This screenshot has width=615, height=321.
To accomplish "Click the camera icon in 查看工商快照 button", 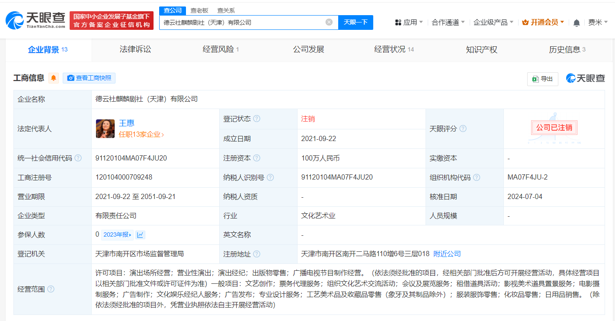I will (70, 78).
